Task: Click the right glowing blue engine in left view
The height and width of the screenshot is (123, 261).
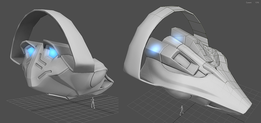Action: click(x=53, y=52)
